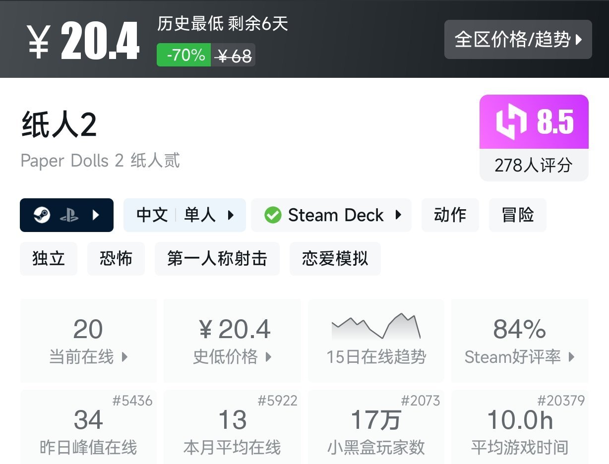
Task: Tap the 恐怖 tag
Action: pyautogui.click(x=116, y=259)
